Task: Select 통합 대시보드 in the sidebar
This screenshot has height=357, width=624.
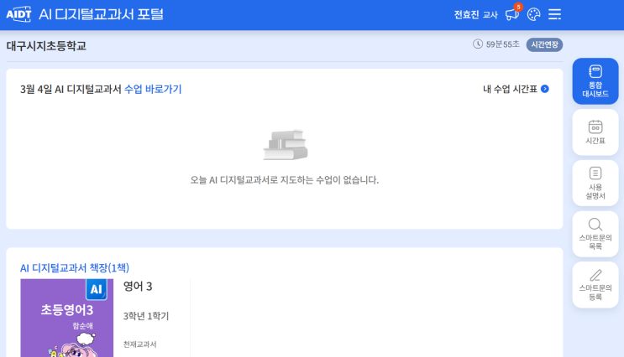Action: pyautogui.click(x=595, y=81)
